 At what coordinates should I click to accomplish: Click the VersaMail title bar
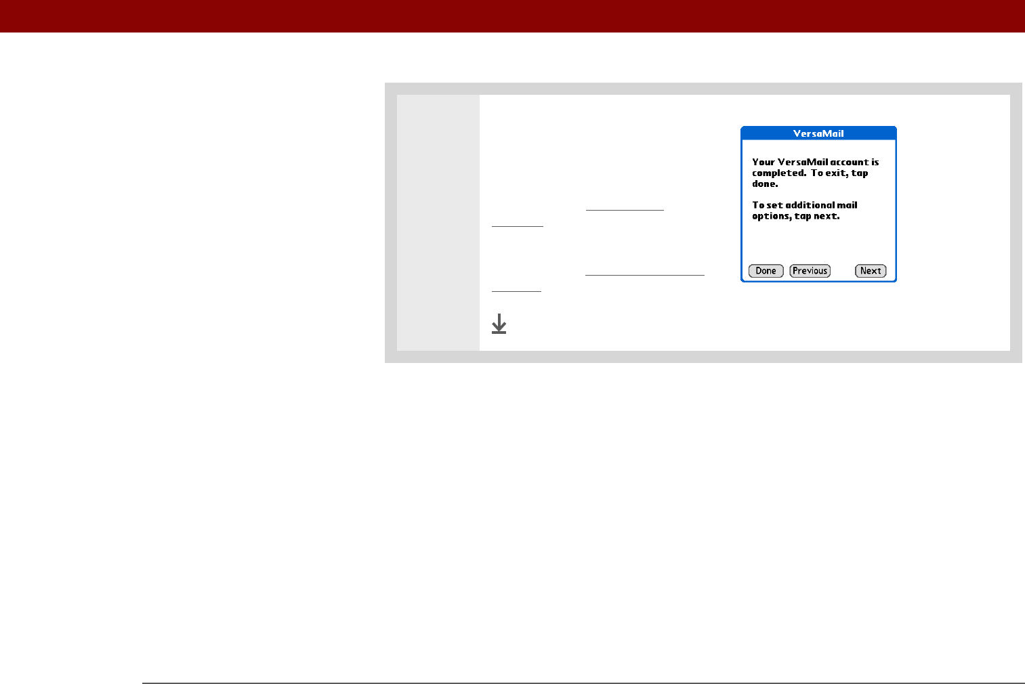(818, 133)
